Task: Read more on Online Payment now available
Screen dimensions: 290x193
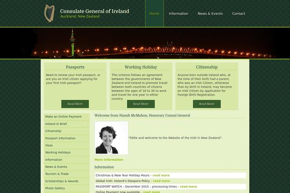Action: (x=151, y=192)
